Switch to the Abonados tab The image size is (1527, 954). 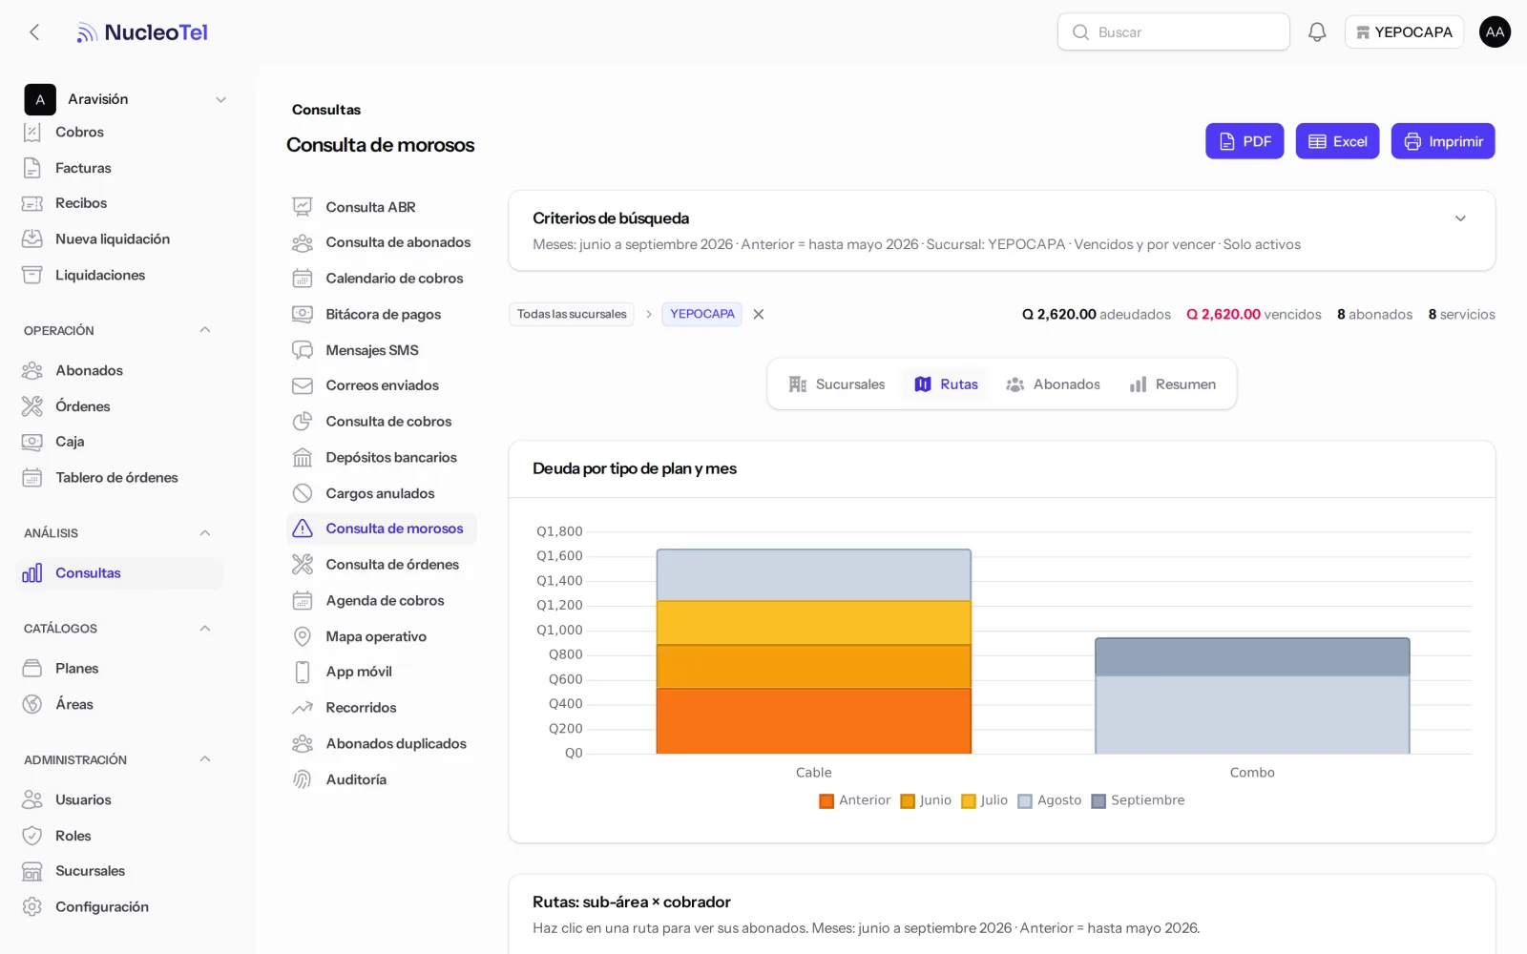tap(1054, 384)
